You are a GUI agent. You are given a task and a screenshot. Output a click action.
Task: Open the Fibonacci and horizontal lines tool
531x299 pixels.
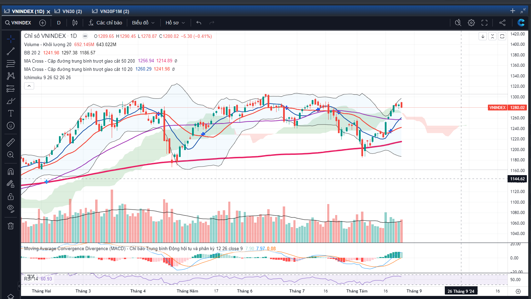(x=11, y=64)
